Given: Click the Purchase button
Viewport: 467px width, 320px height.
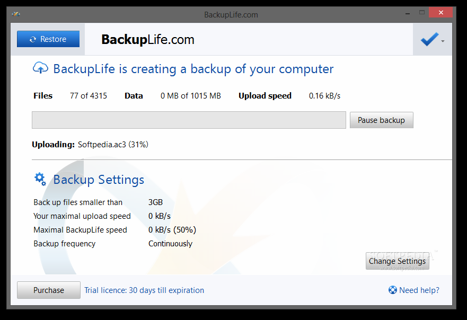Looking at the screenshot, I should coord(48,290).
